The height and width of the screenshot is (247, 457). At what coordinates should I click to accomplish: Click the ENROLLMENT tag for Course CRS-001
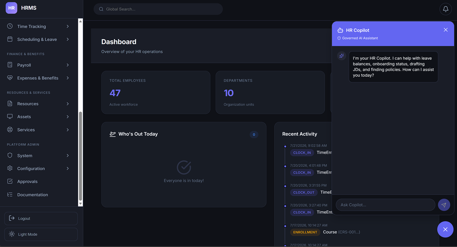click(x=305, y=232)
